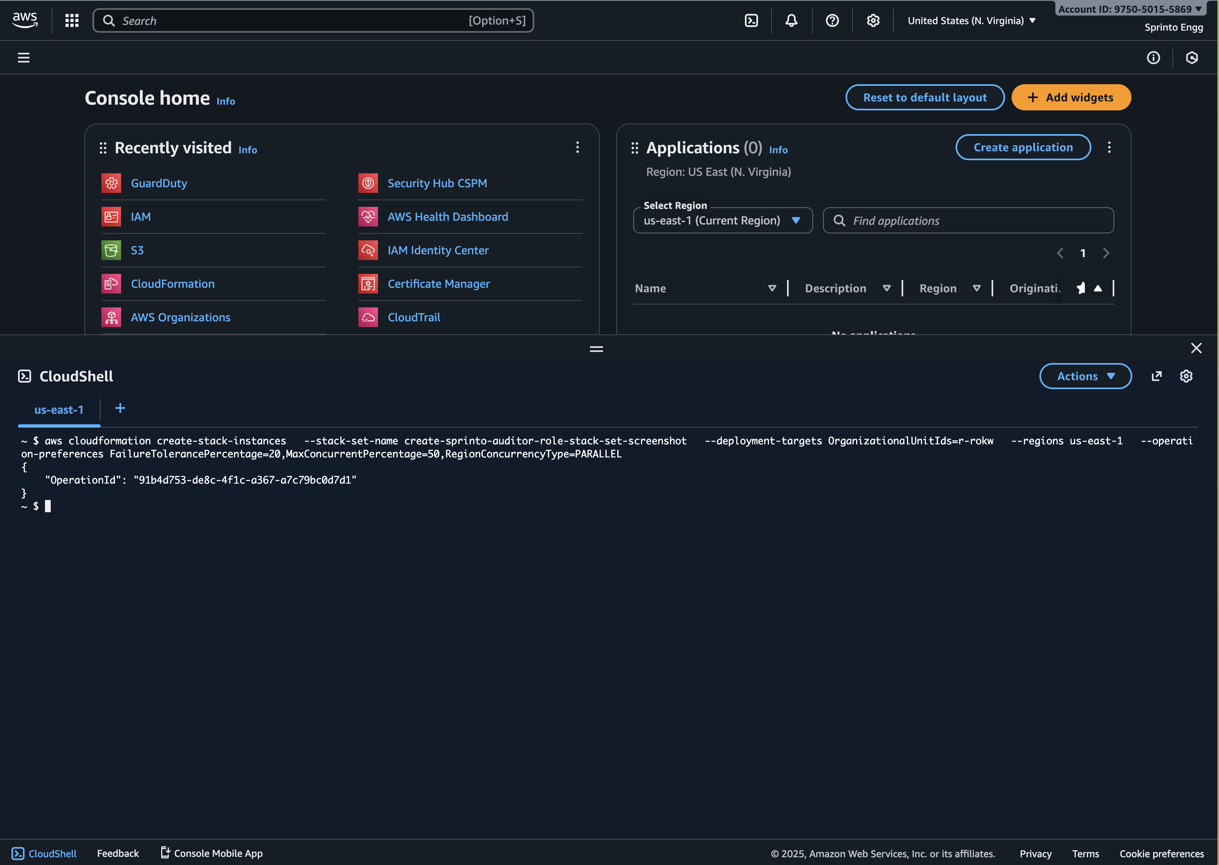This screenshot has height=865, width=1219.
Task: Open the services grid menu icon
Action: click(x=72, y=21)
